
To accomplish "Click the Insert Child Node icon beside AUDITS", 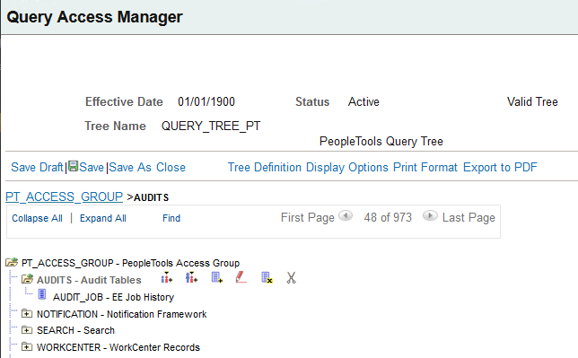I will click(191, 277).
